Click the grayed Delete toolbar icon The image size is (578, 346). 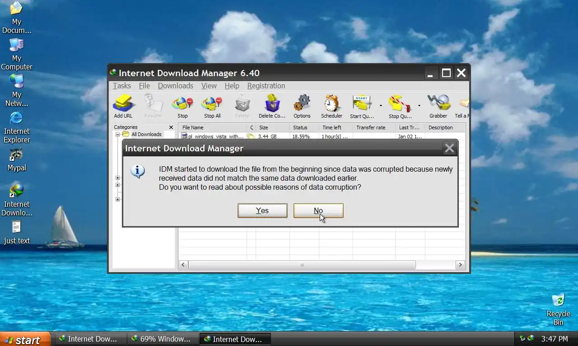click(242, 106)
